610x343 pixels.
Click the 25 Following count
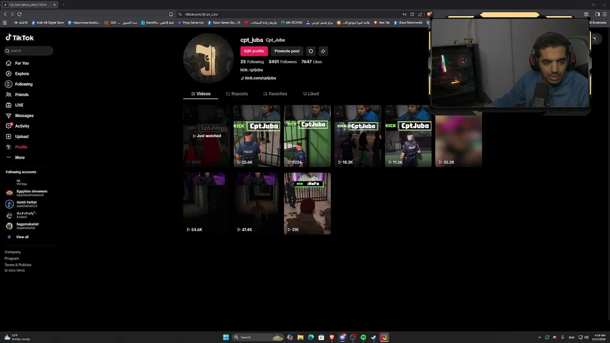pyautogui.click(x=252, y=62)
